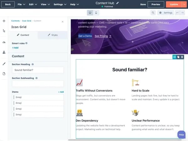Click the search magnifier icon

153,13
